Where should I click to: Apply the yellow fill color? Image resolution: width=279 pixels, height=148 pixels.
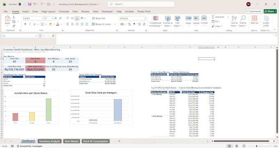[50, 24]
